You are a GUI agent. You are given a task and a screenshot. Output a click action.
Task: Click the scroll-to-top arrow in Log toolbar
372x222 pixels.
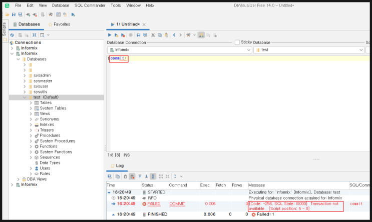(x=140, y=176)
